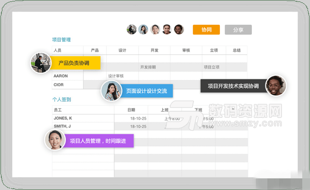Screen dimensions: 310x190
Task: Click the 日期 column header
Action: pyautogui.click(x=131, y=110)
